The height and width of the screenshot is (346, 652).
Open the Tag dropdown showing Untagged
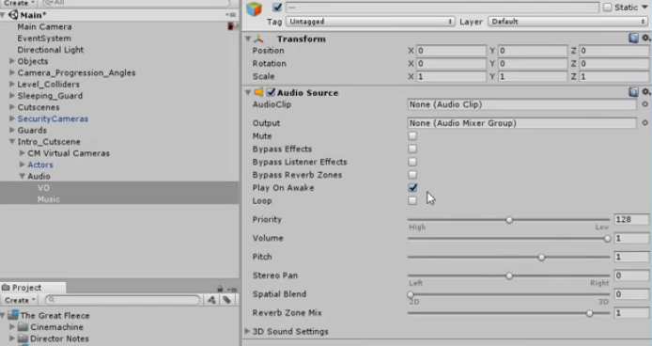pyautogui.click(x=370, y=22)
